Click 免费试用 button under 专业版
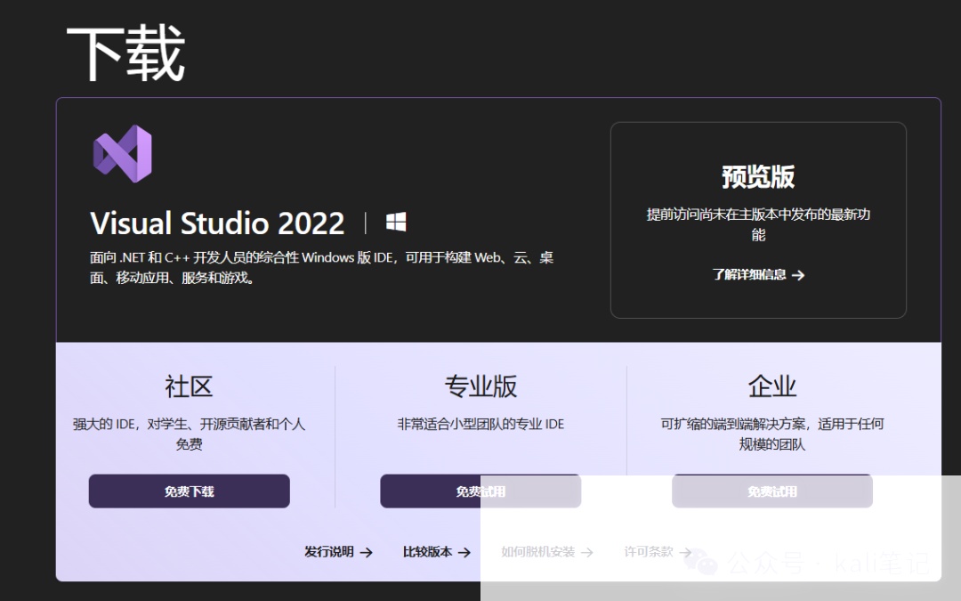The width and height of the screenshot is (961, 601). coord(480,491)
